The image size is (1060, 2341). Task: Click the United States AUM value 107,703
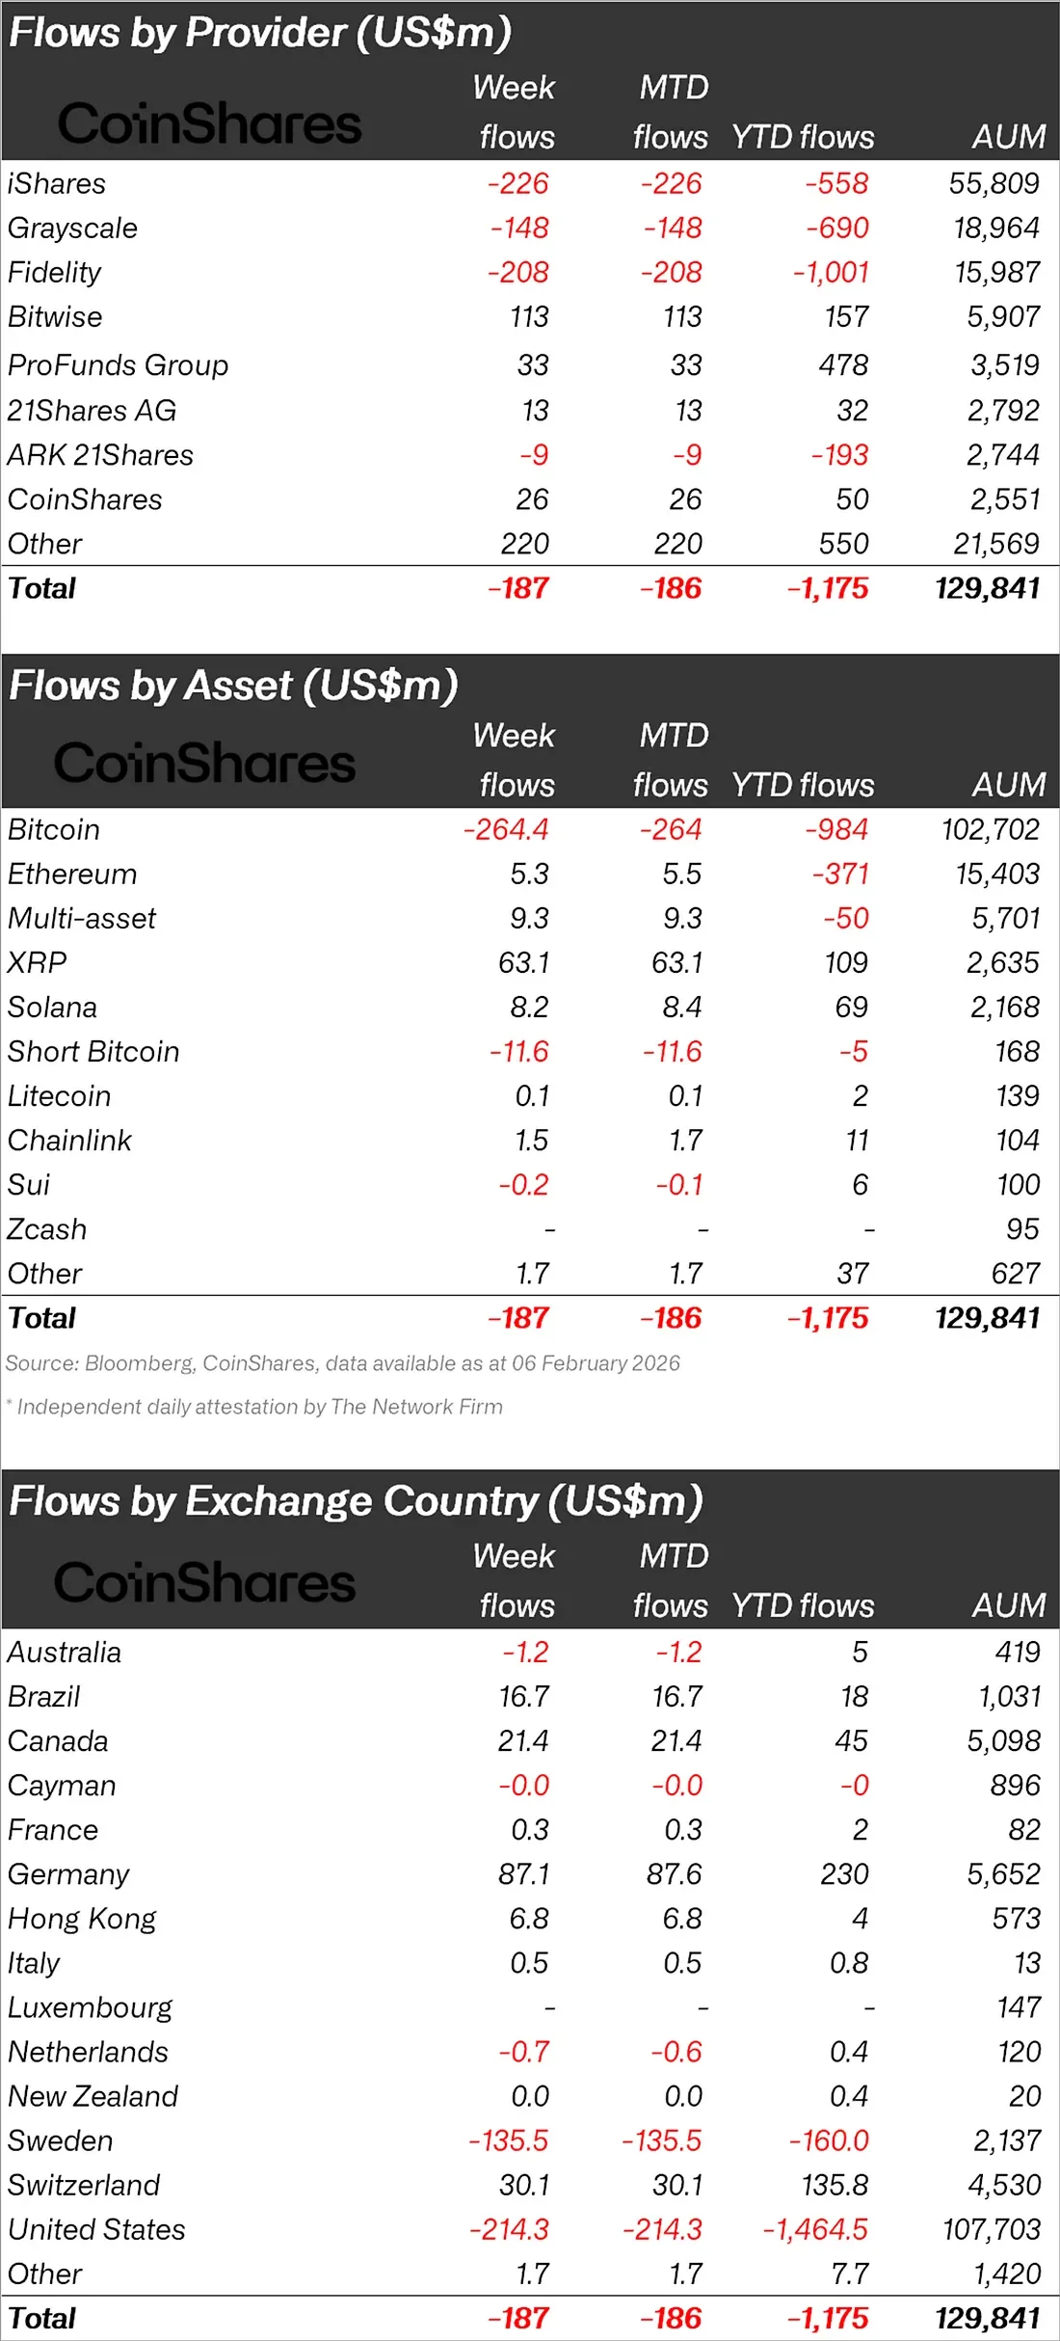point(991,2229)
